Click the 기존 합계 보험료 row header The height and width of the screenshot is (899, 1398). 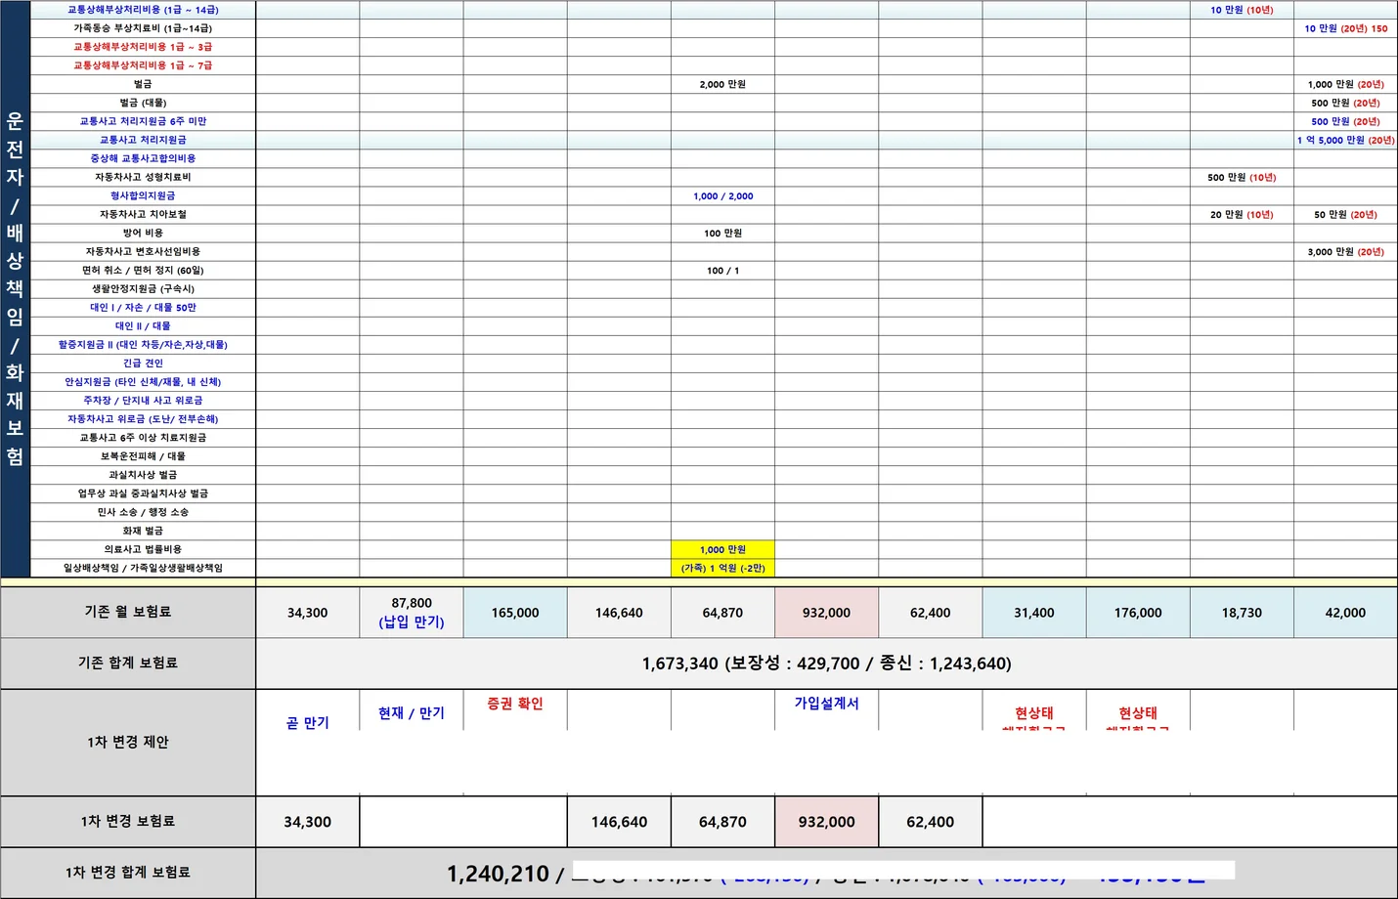pos(128,663)
